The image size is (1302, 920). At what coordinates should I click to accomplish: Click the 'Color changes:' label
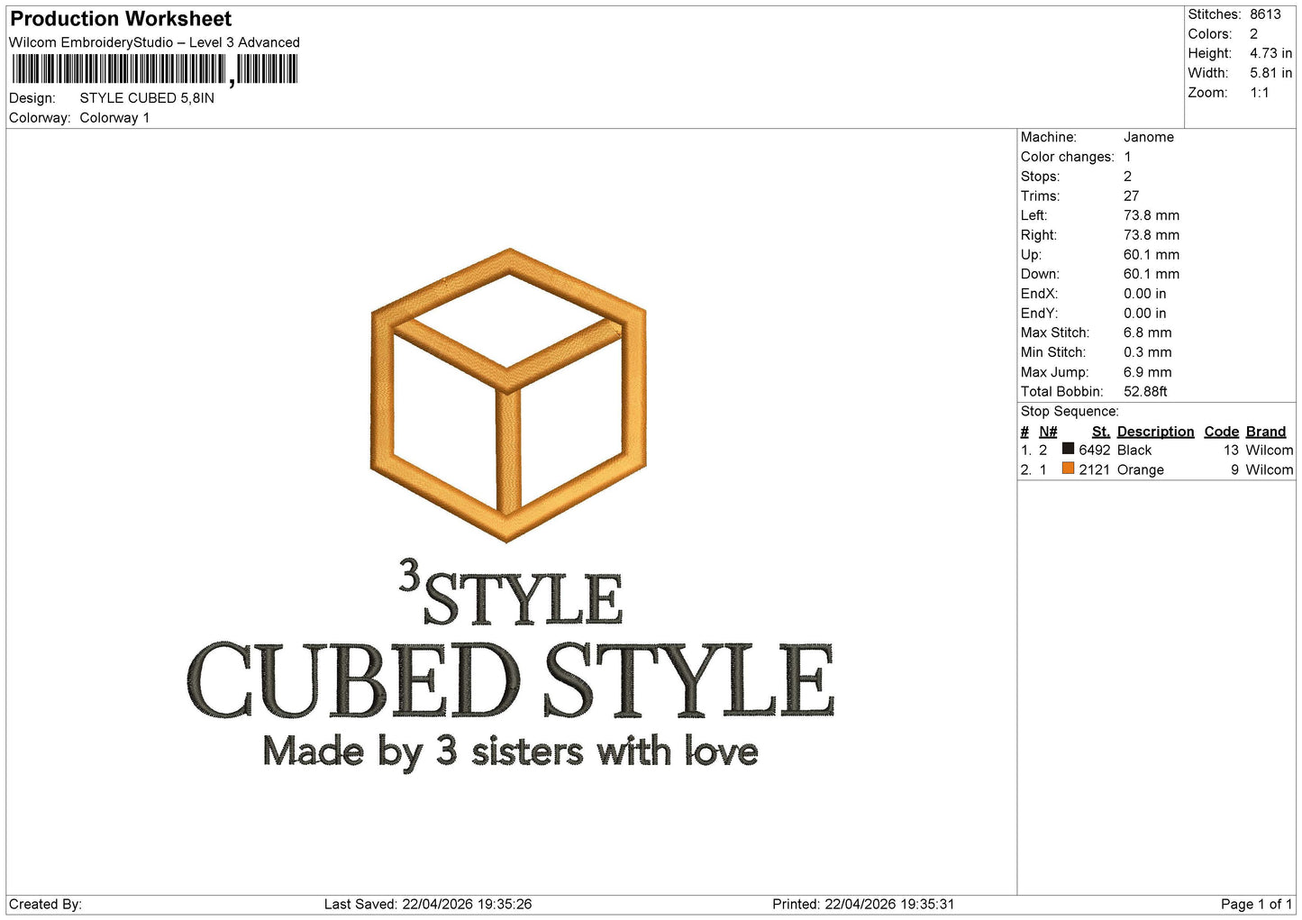click(x=1067, y=157)
